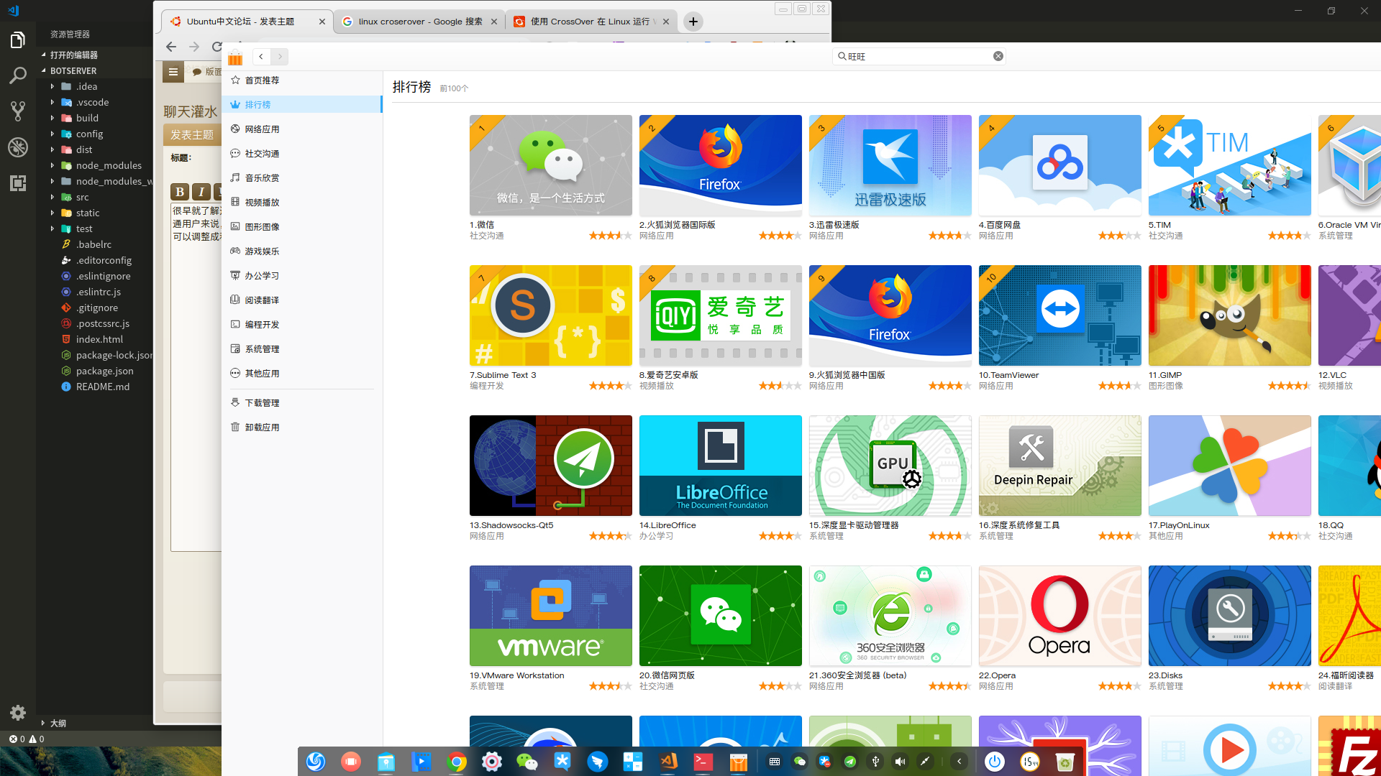
Task: Switch to linux croserover Google search tab
Action: [420, 22]
